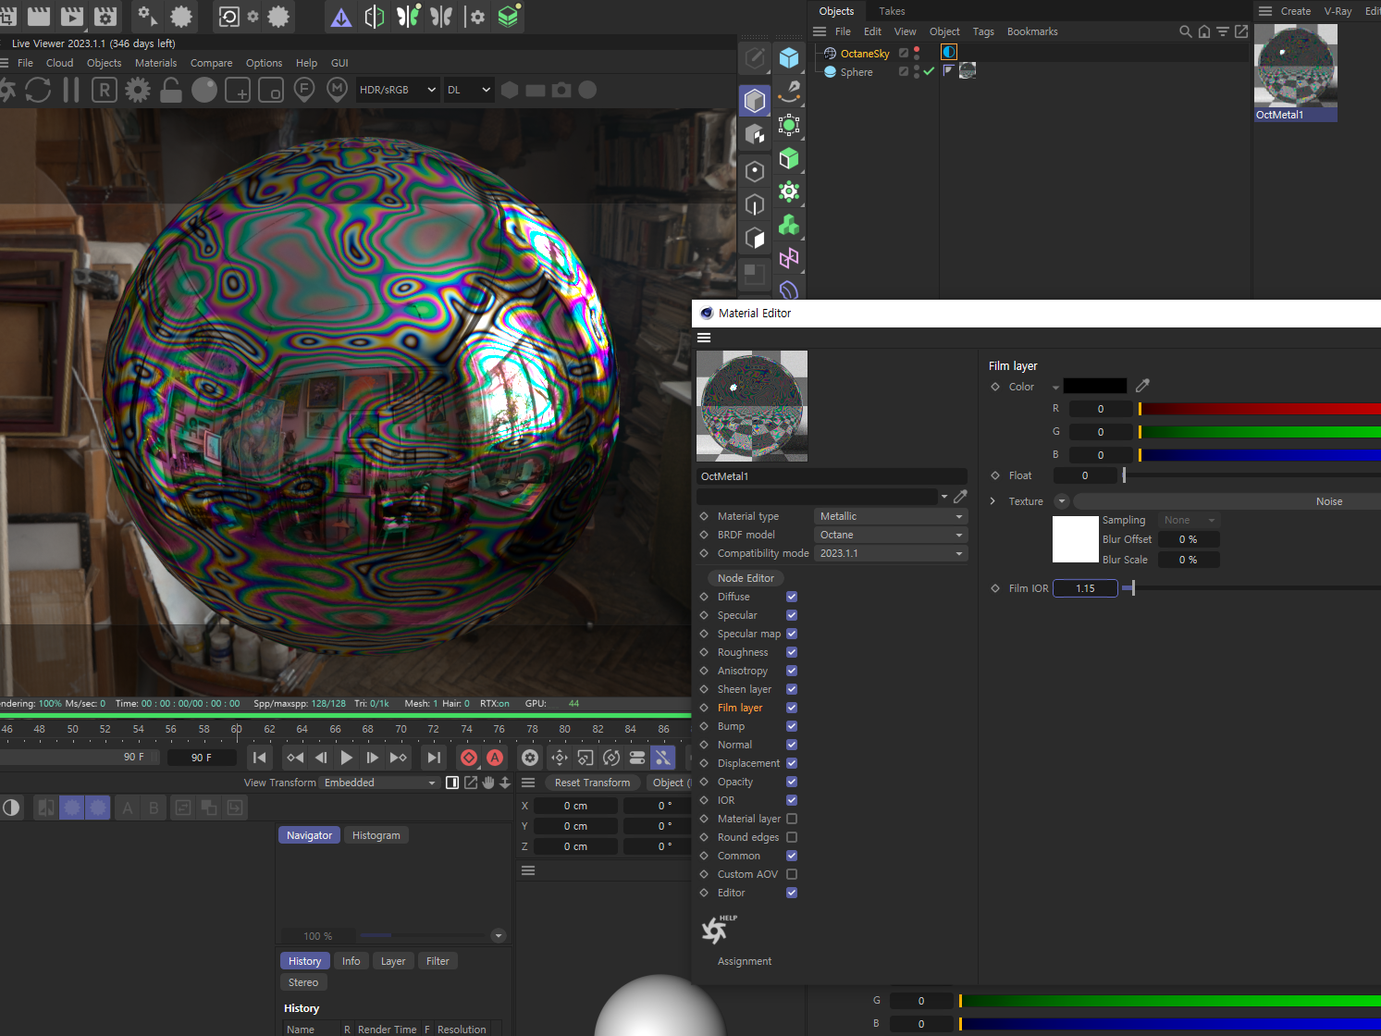This screenshot has width=1381, height=1036.
Task: Enable clay mode sphere icon
Action: tap(204, 90)
